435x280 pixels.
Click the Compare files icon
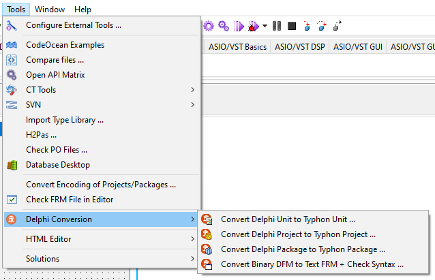coord(12,60)
